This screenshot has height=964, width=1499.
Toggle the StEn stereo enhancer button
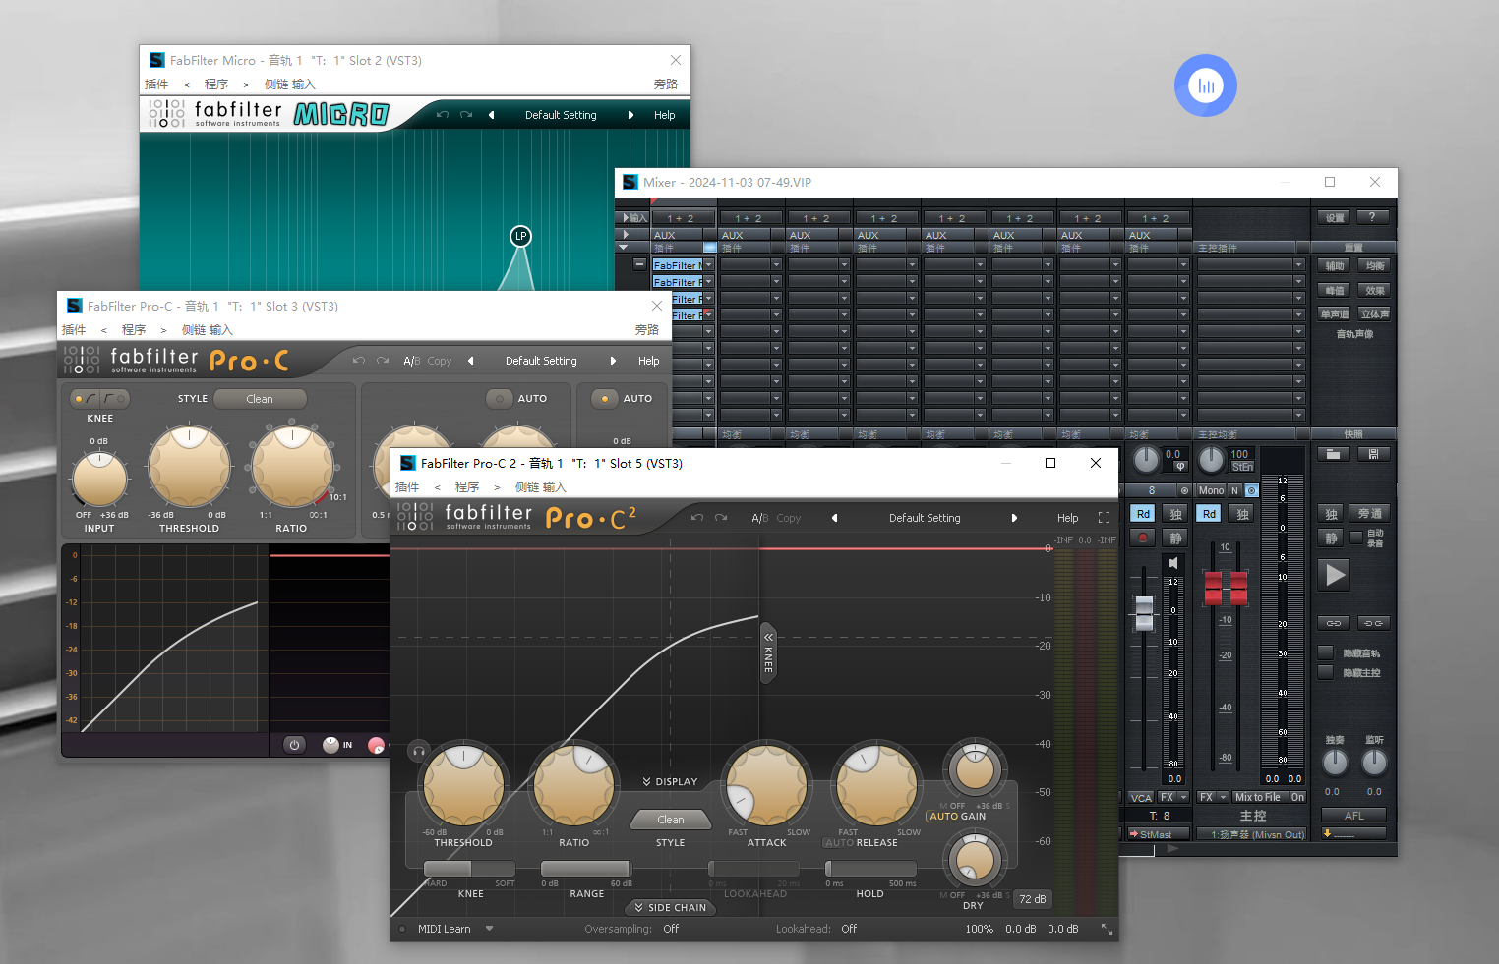tap(1242, 466)
